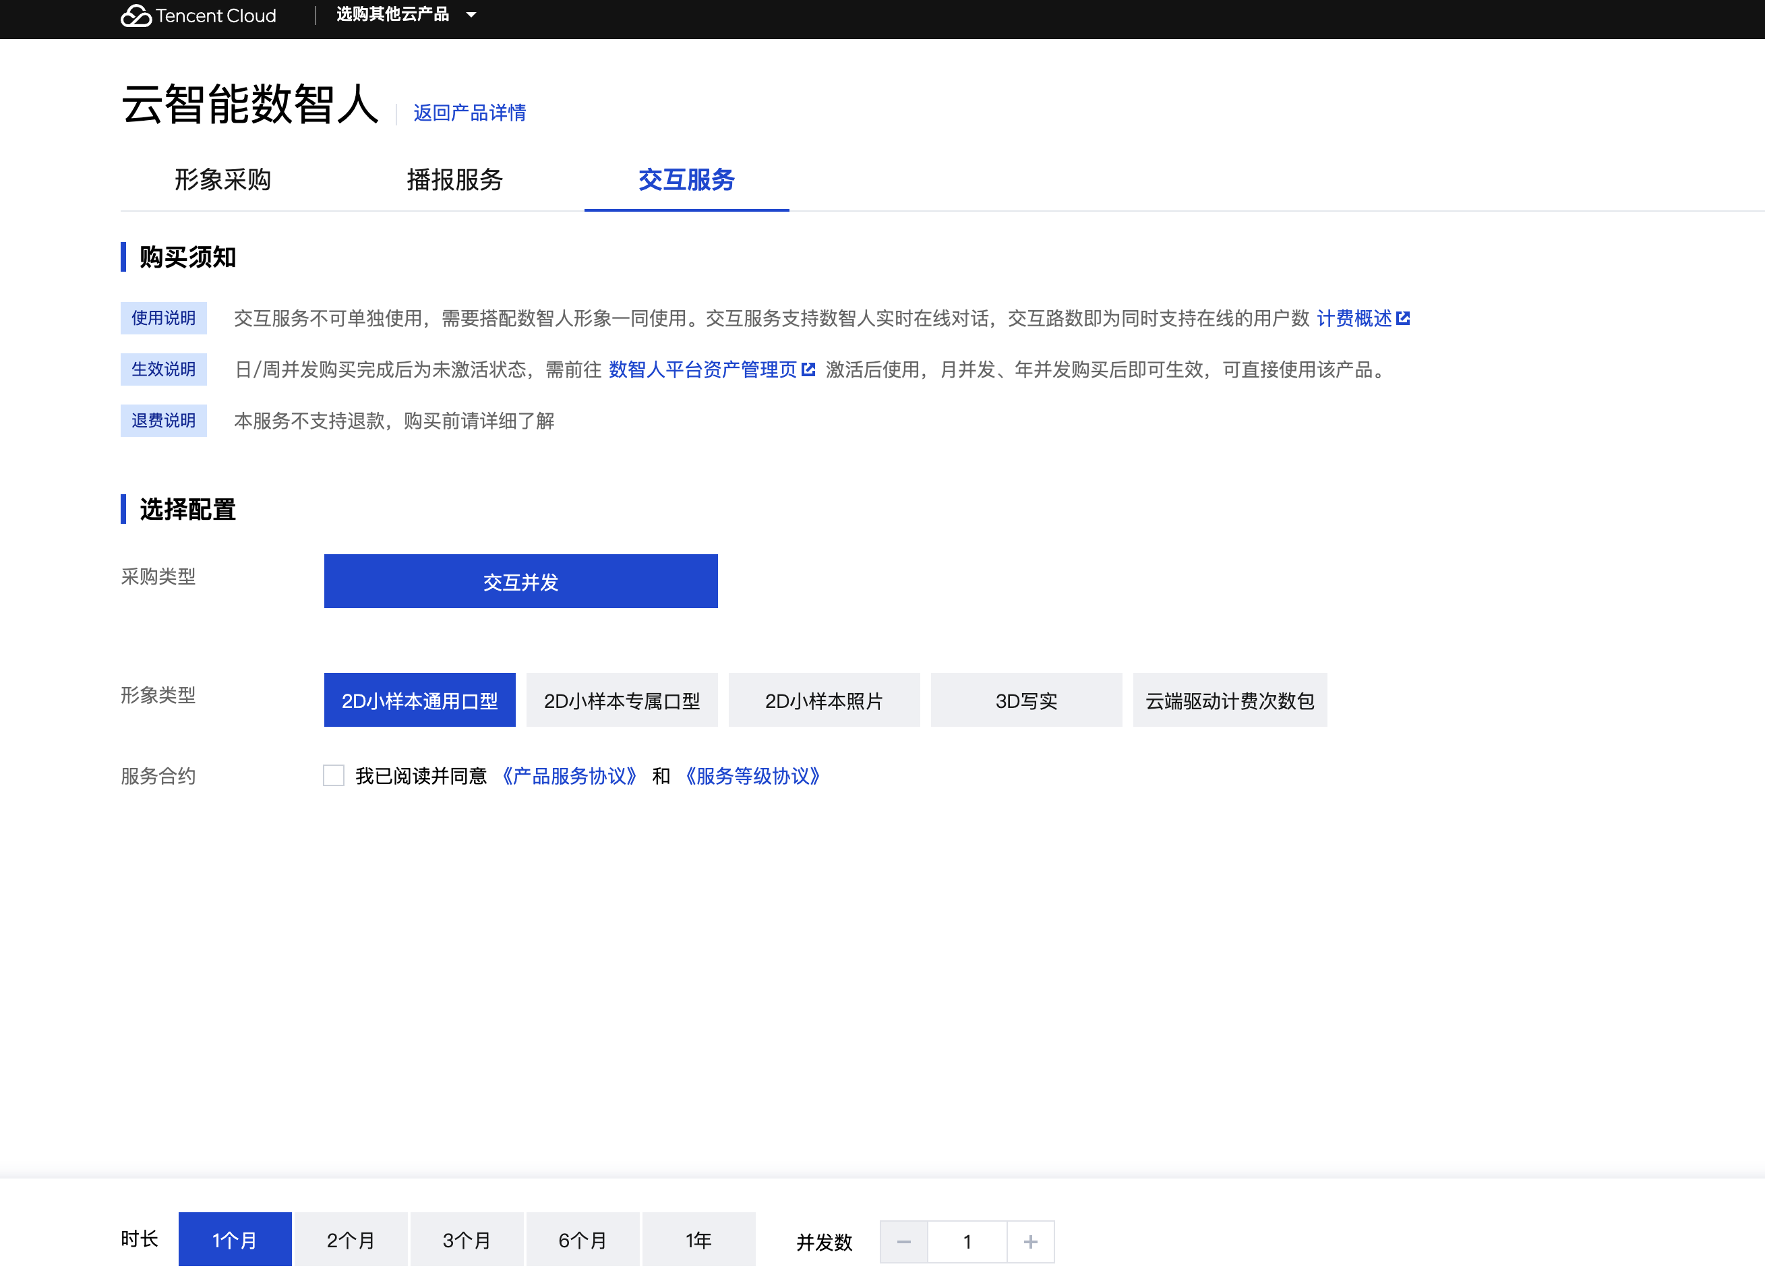The image size is (1765, 1281).
Task: Click the Tencent Cloud logo icon
Action: [136, 16]
